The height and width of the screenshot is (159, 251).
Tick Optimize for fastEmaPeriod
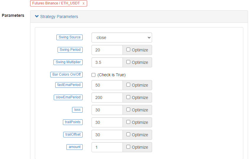coord(128,85)
